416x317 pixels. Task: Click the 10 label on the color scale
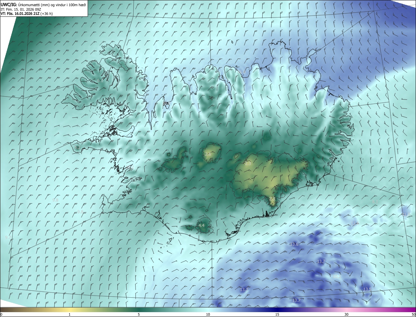click(208, 315)
